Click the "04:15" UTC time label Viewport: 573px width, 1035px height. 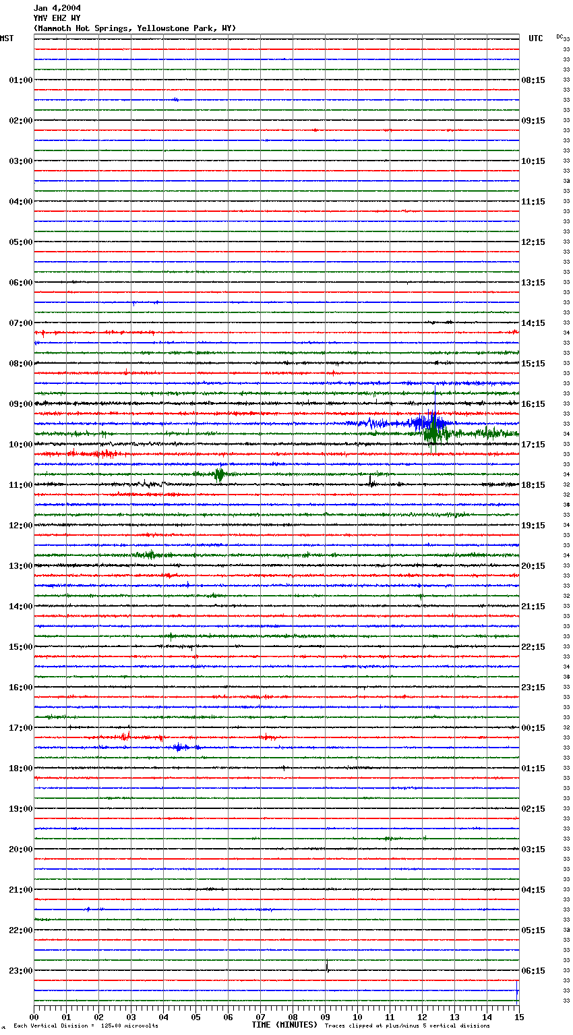point(533,890)
